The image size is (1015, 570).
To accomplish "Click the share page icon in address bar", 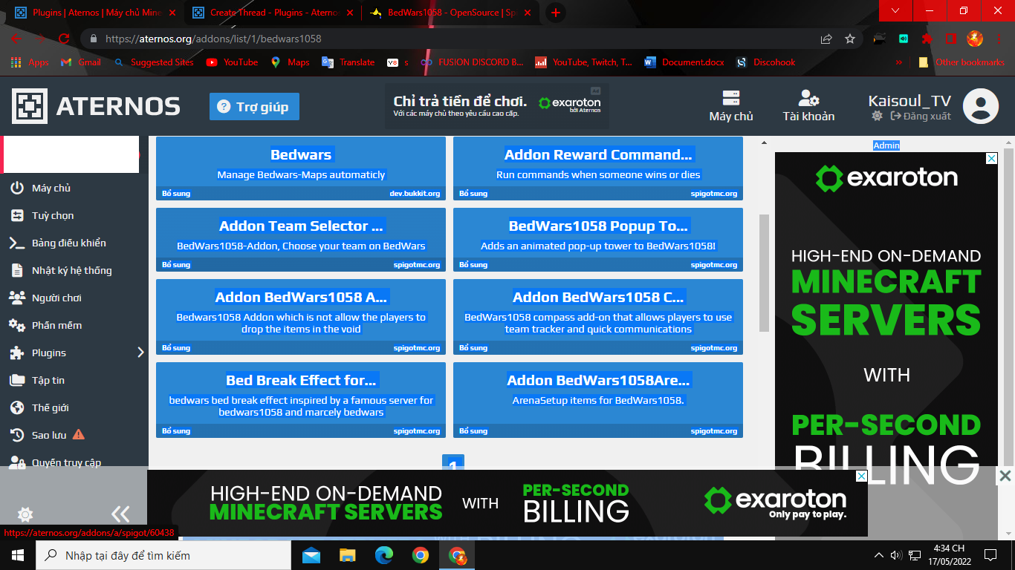I will 826,39.
